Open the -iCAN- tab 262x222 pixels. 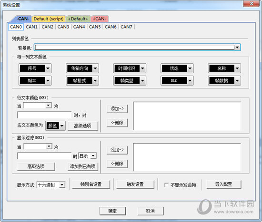point(100,19)
